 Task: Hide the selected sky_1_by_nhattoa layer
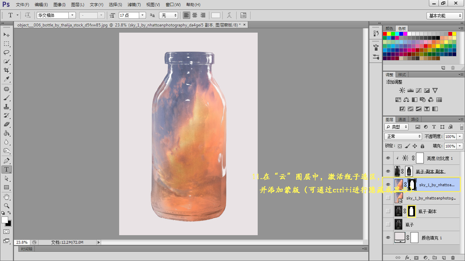(x=388, y=185)
